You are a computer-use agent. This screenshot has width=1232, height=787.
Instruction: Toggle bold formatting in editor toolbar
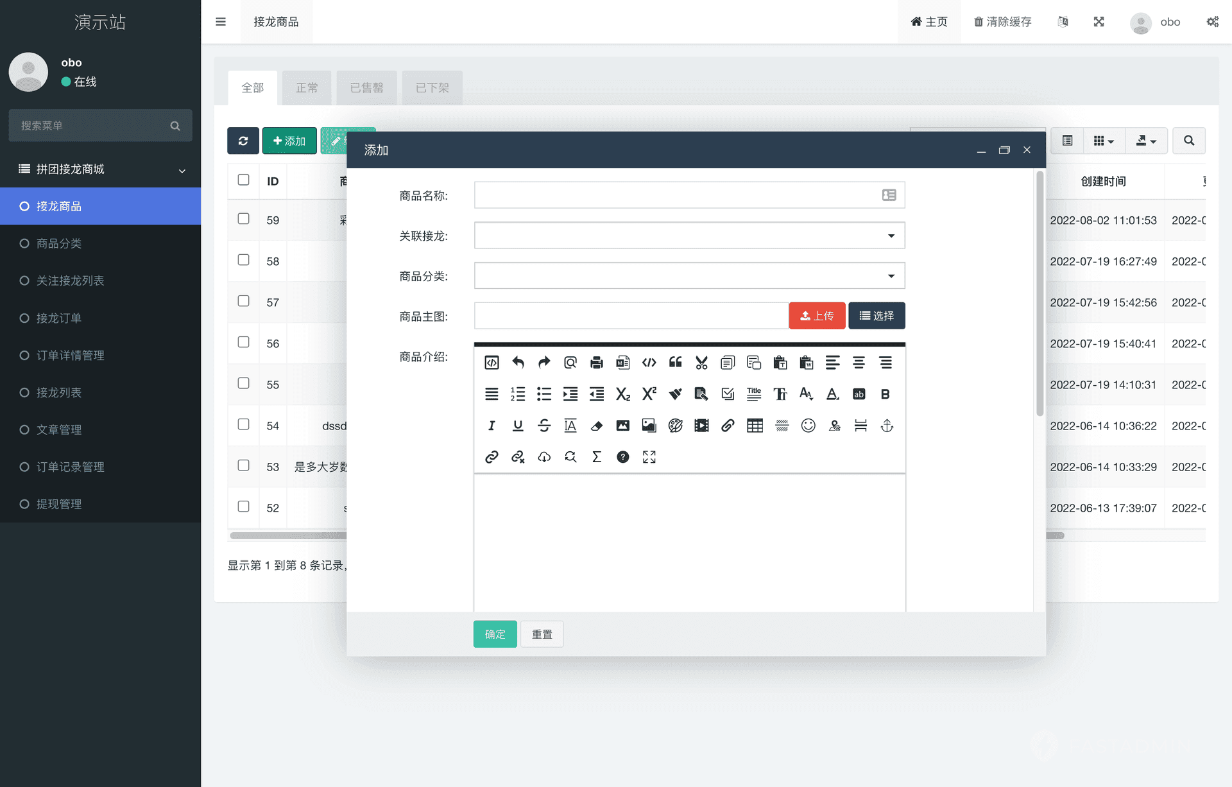coord(885,394)
